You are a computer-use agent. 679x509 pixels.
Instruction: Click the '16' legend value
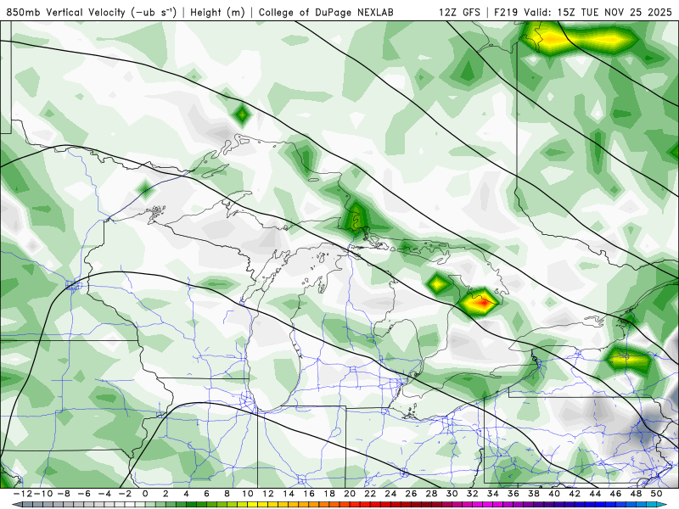(309, 494)
